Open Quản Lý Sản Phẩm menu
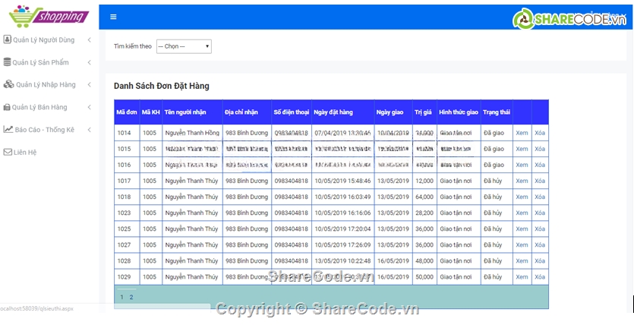Viewport: 634px width, 325px height. (x=40, y=62)
